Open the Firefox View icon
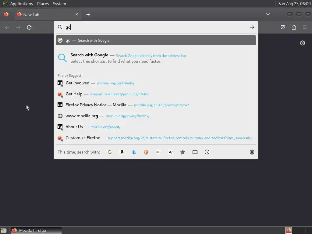Screen dimensions: 312x234 6,14
